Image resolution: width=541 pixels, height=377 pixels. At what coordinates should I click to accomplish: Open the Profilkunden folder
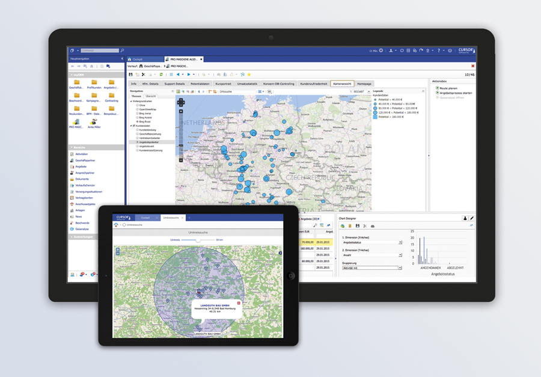click(94, 85)
